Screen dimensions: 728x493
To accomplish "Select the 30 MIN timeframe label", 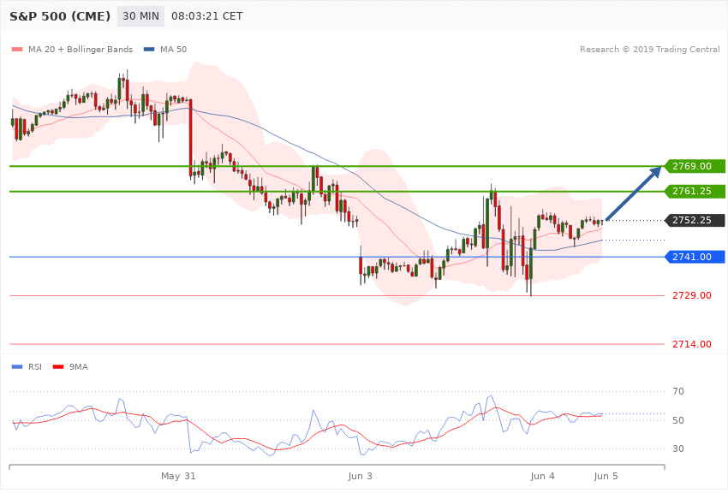I will pyautogui.click(x=140, y=16).
